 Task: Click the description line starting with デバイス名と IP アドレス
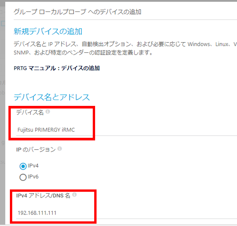tap(125, 44)
